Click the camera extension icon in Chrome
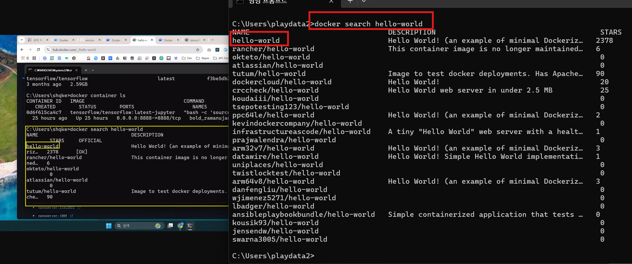 pyautogui.click(x=209, y=50)
